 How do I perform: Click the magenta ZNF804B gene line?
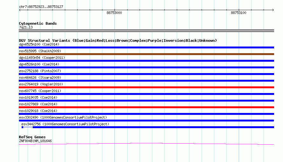[x=146, y=144]
